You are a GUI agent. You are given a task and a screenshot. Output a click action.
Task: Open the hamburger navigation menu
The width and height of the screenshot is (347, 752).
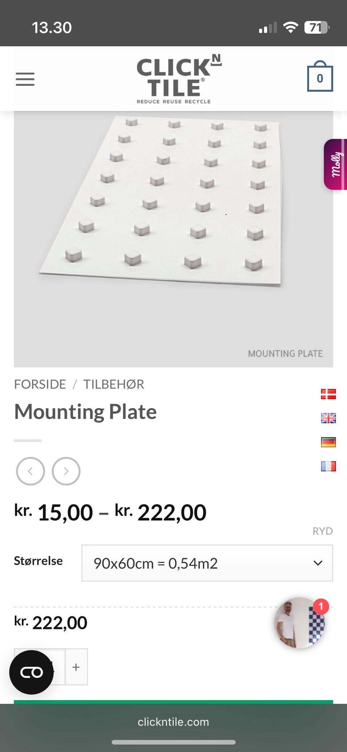pos(25,79)
